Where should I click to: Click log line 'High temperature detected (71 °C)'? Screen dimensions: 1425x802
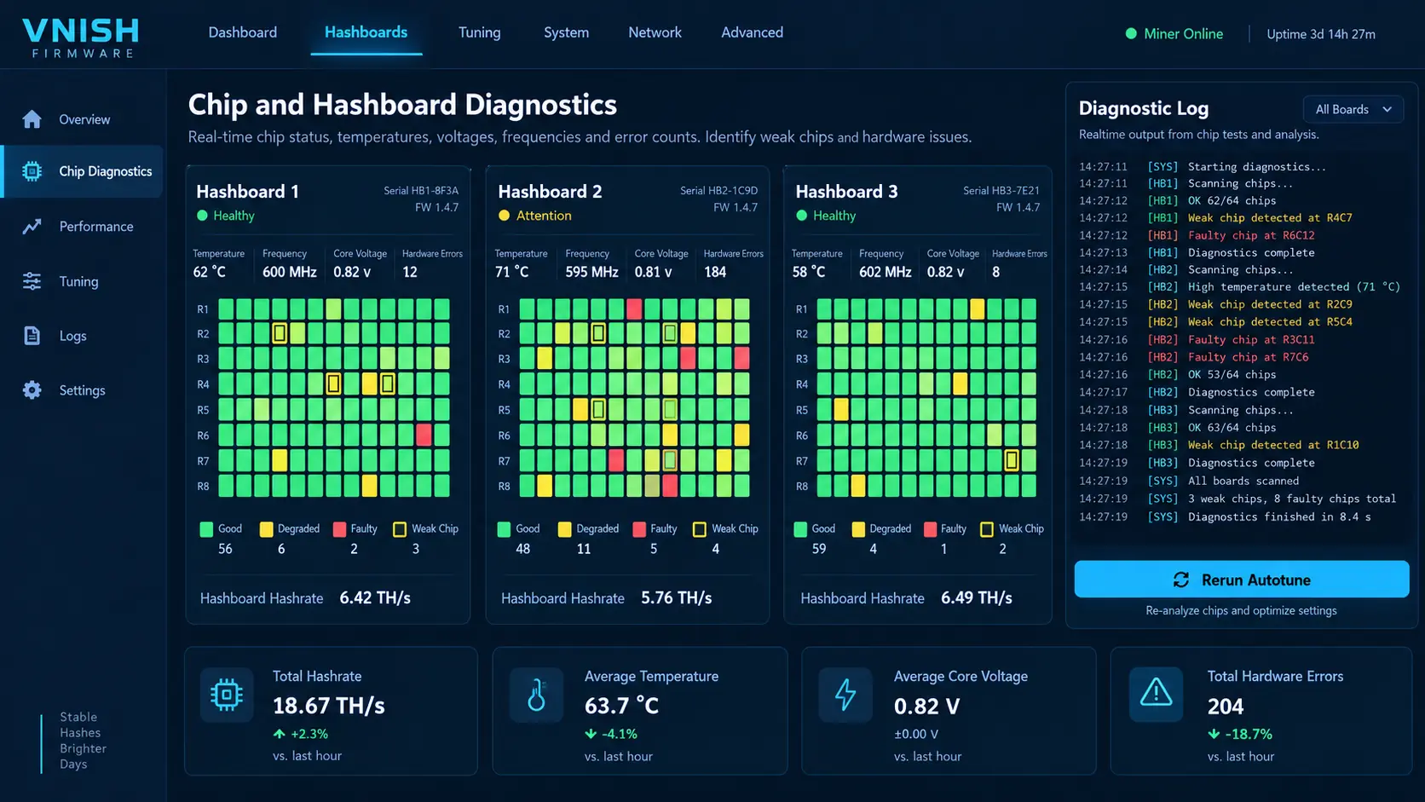[1294, 287]
